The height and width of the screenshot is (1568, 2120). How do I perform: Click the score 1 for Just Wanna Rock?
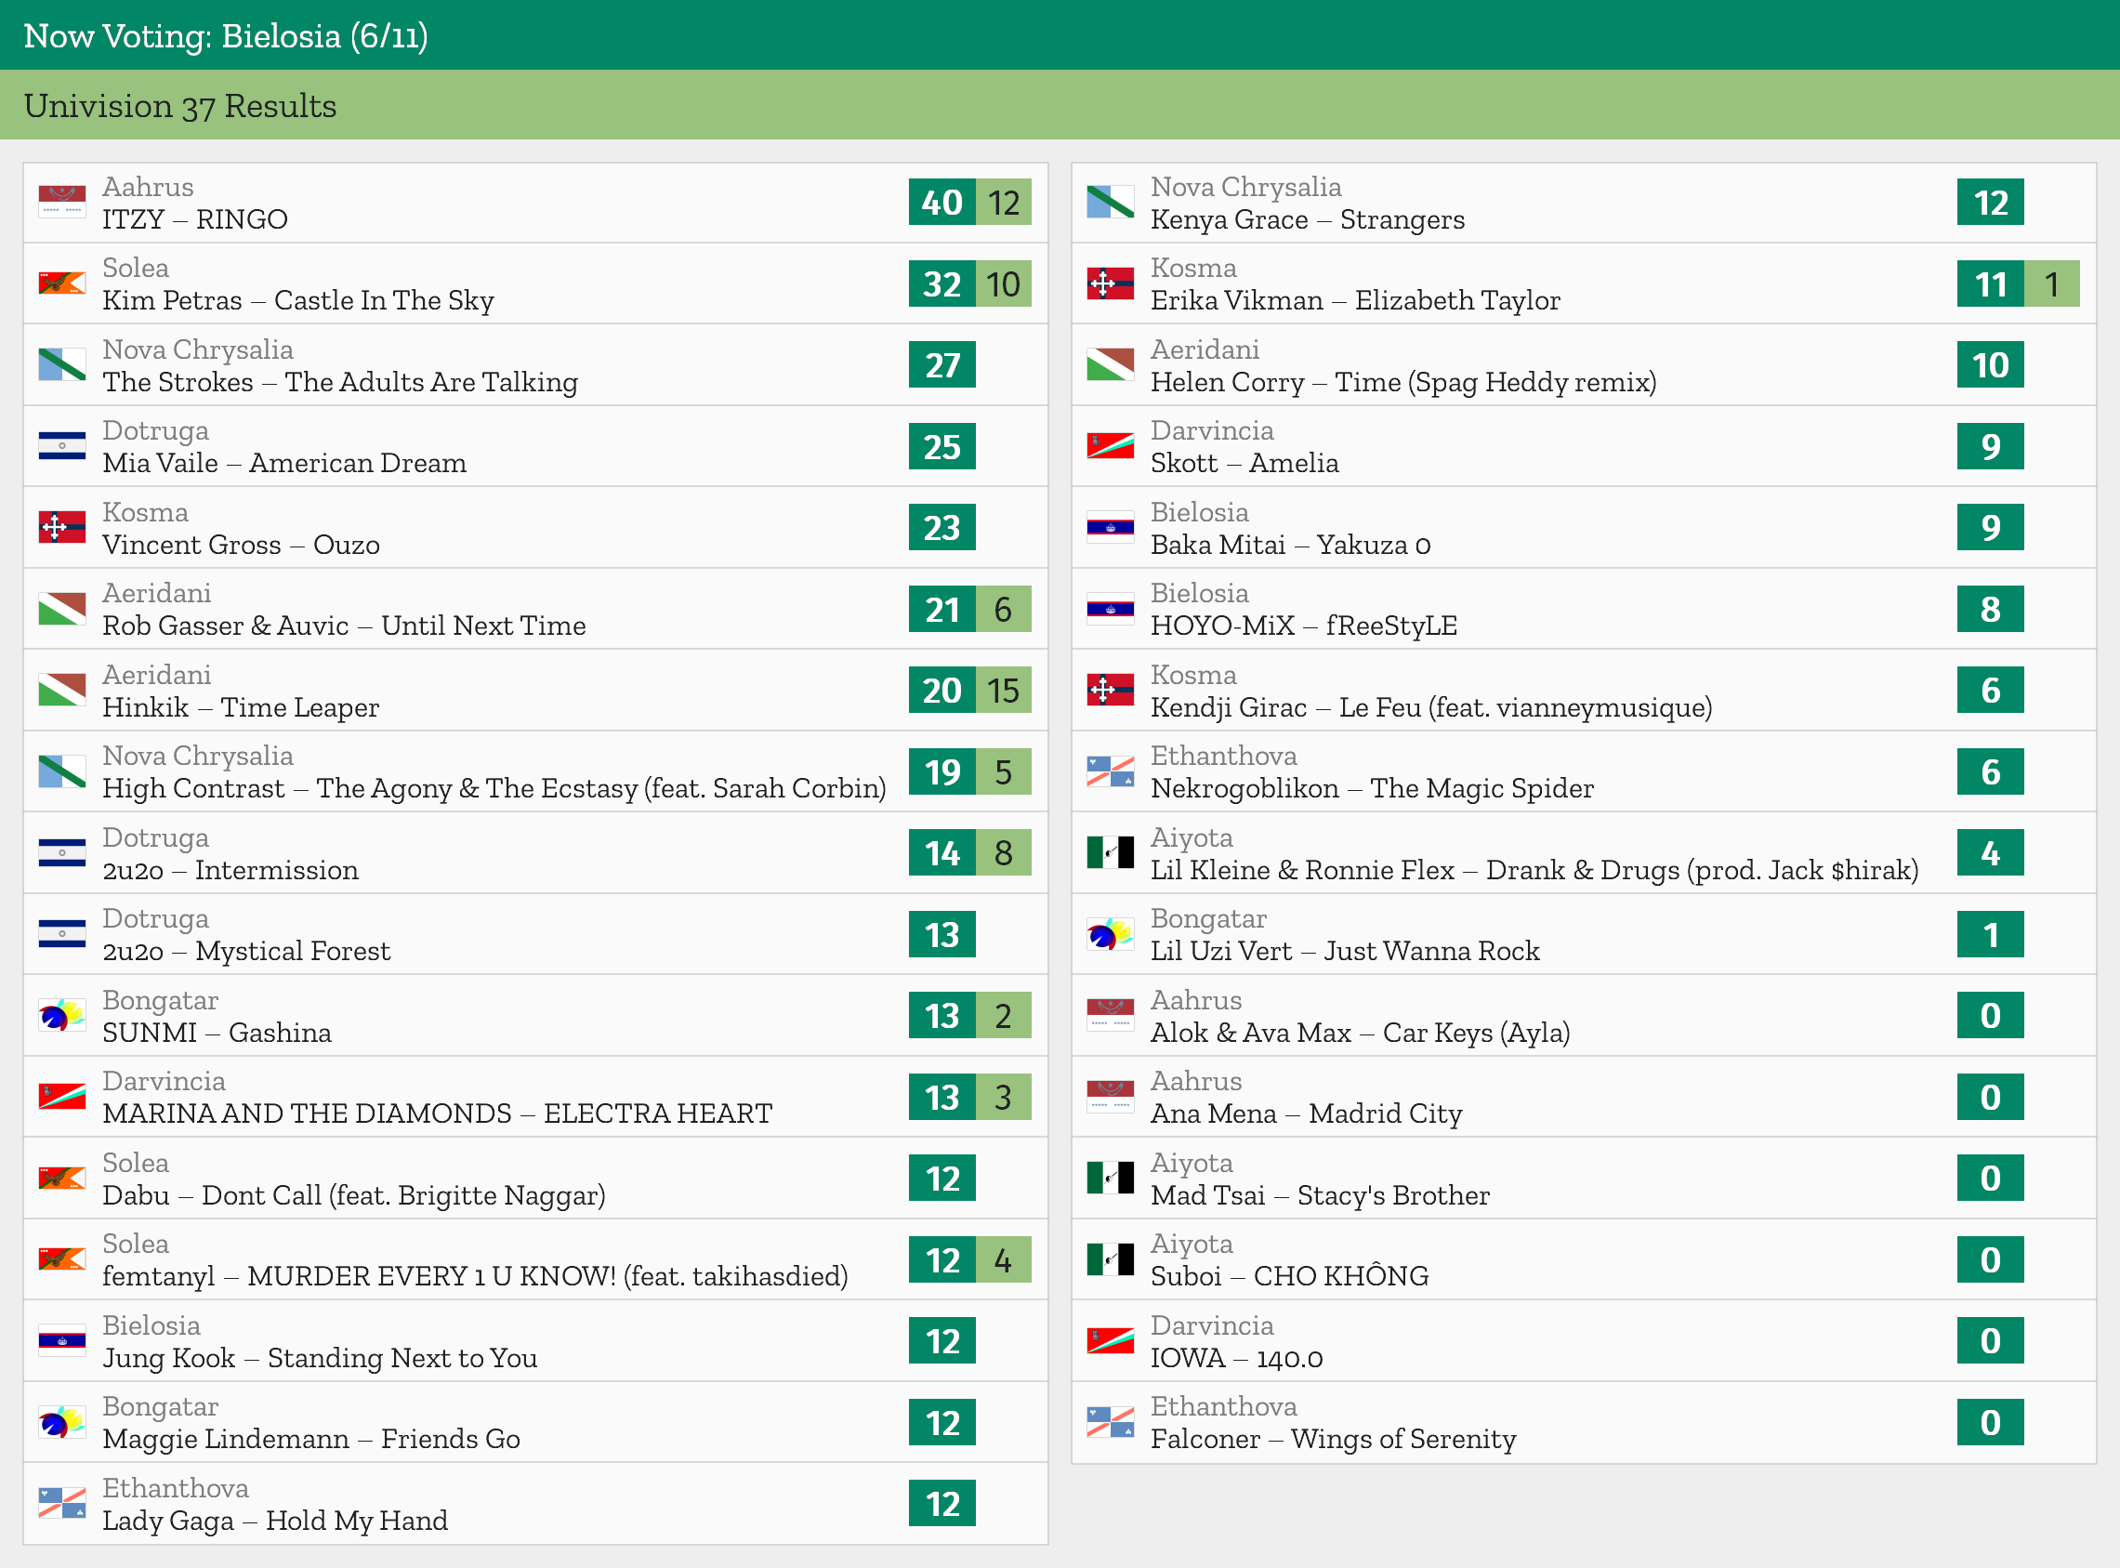coord(1990,934)
